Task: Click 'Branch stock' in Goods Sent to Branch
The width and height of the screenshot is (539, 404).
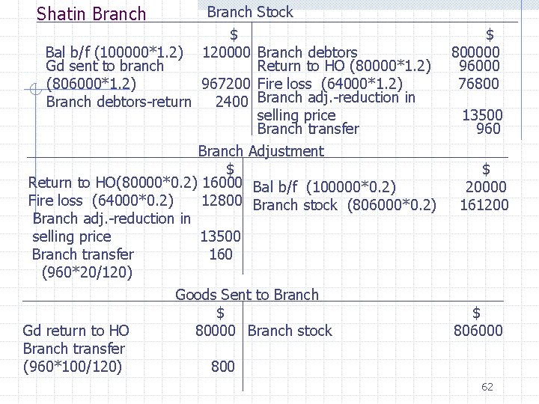Action: [290, 331]
